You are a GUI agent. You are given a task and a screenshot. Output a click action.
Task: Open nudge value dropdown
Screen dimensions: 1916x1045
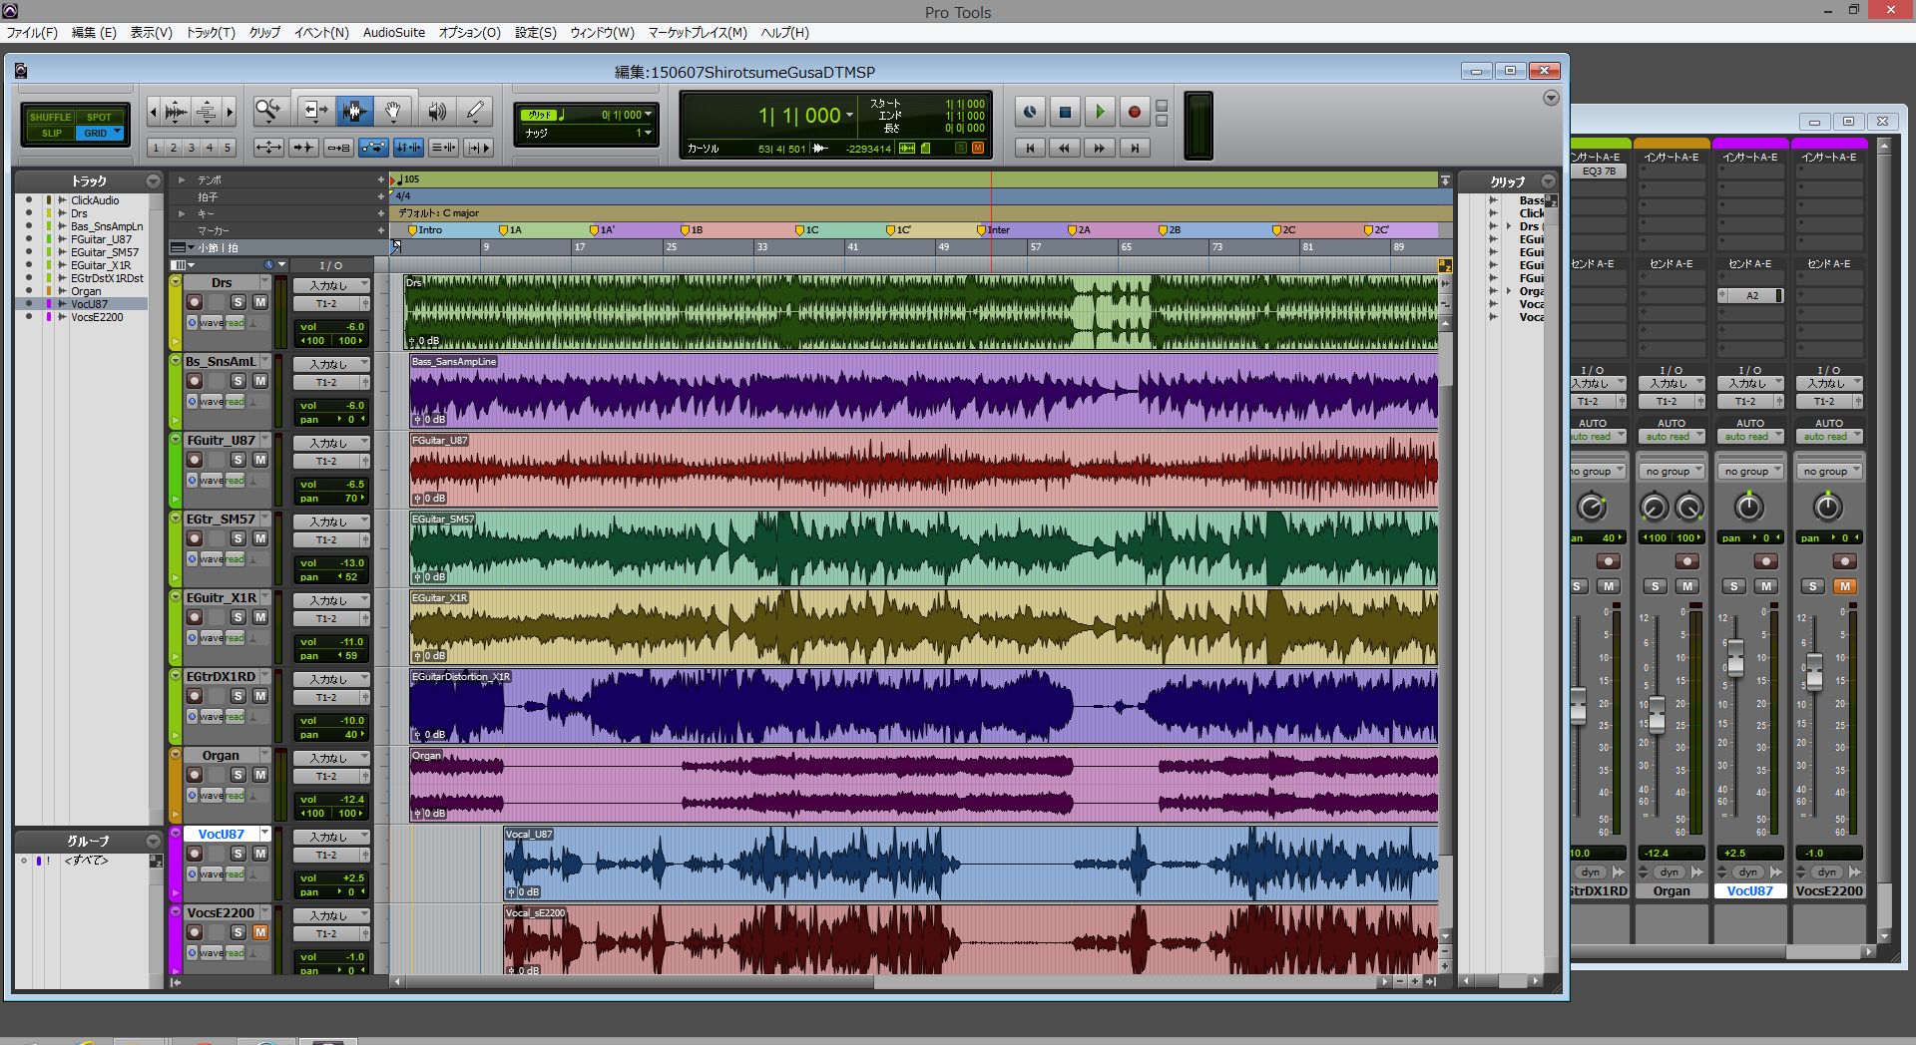point(649,133)
